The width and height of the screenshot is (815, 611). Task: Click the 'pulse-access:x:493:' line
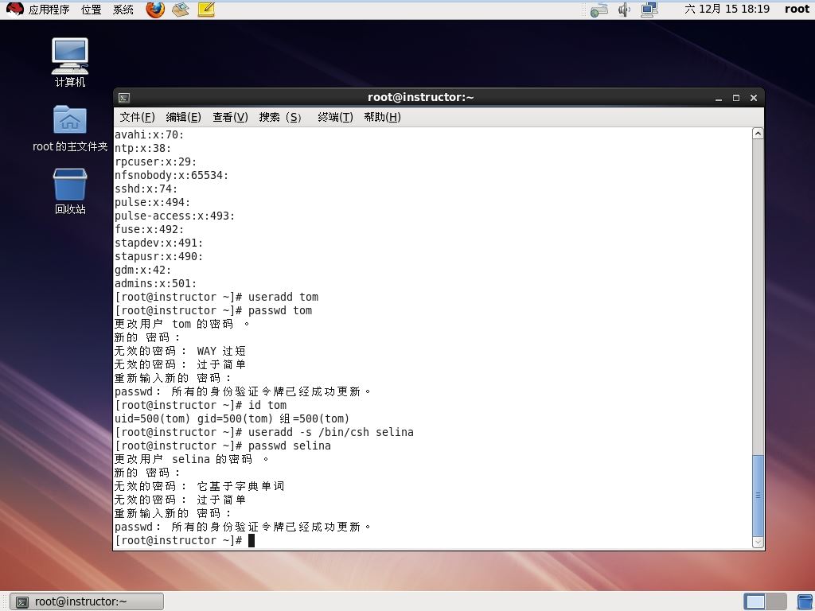point(174,216)
